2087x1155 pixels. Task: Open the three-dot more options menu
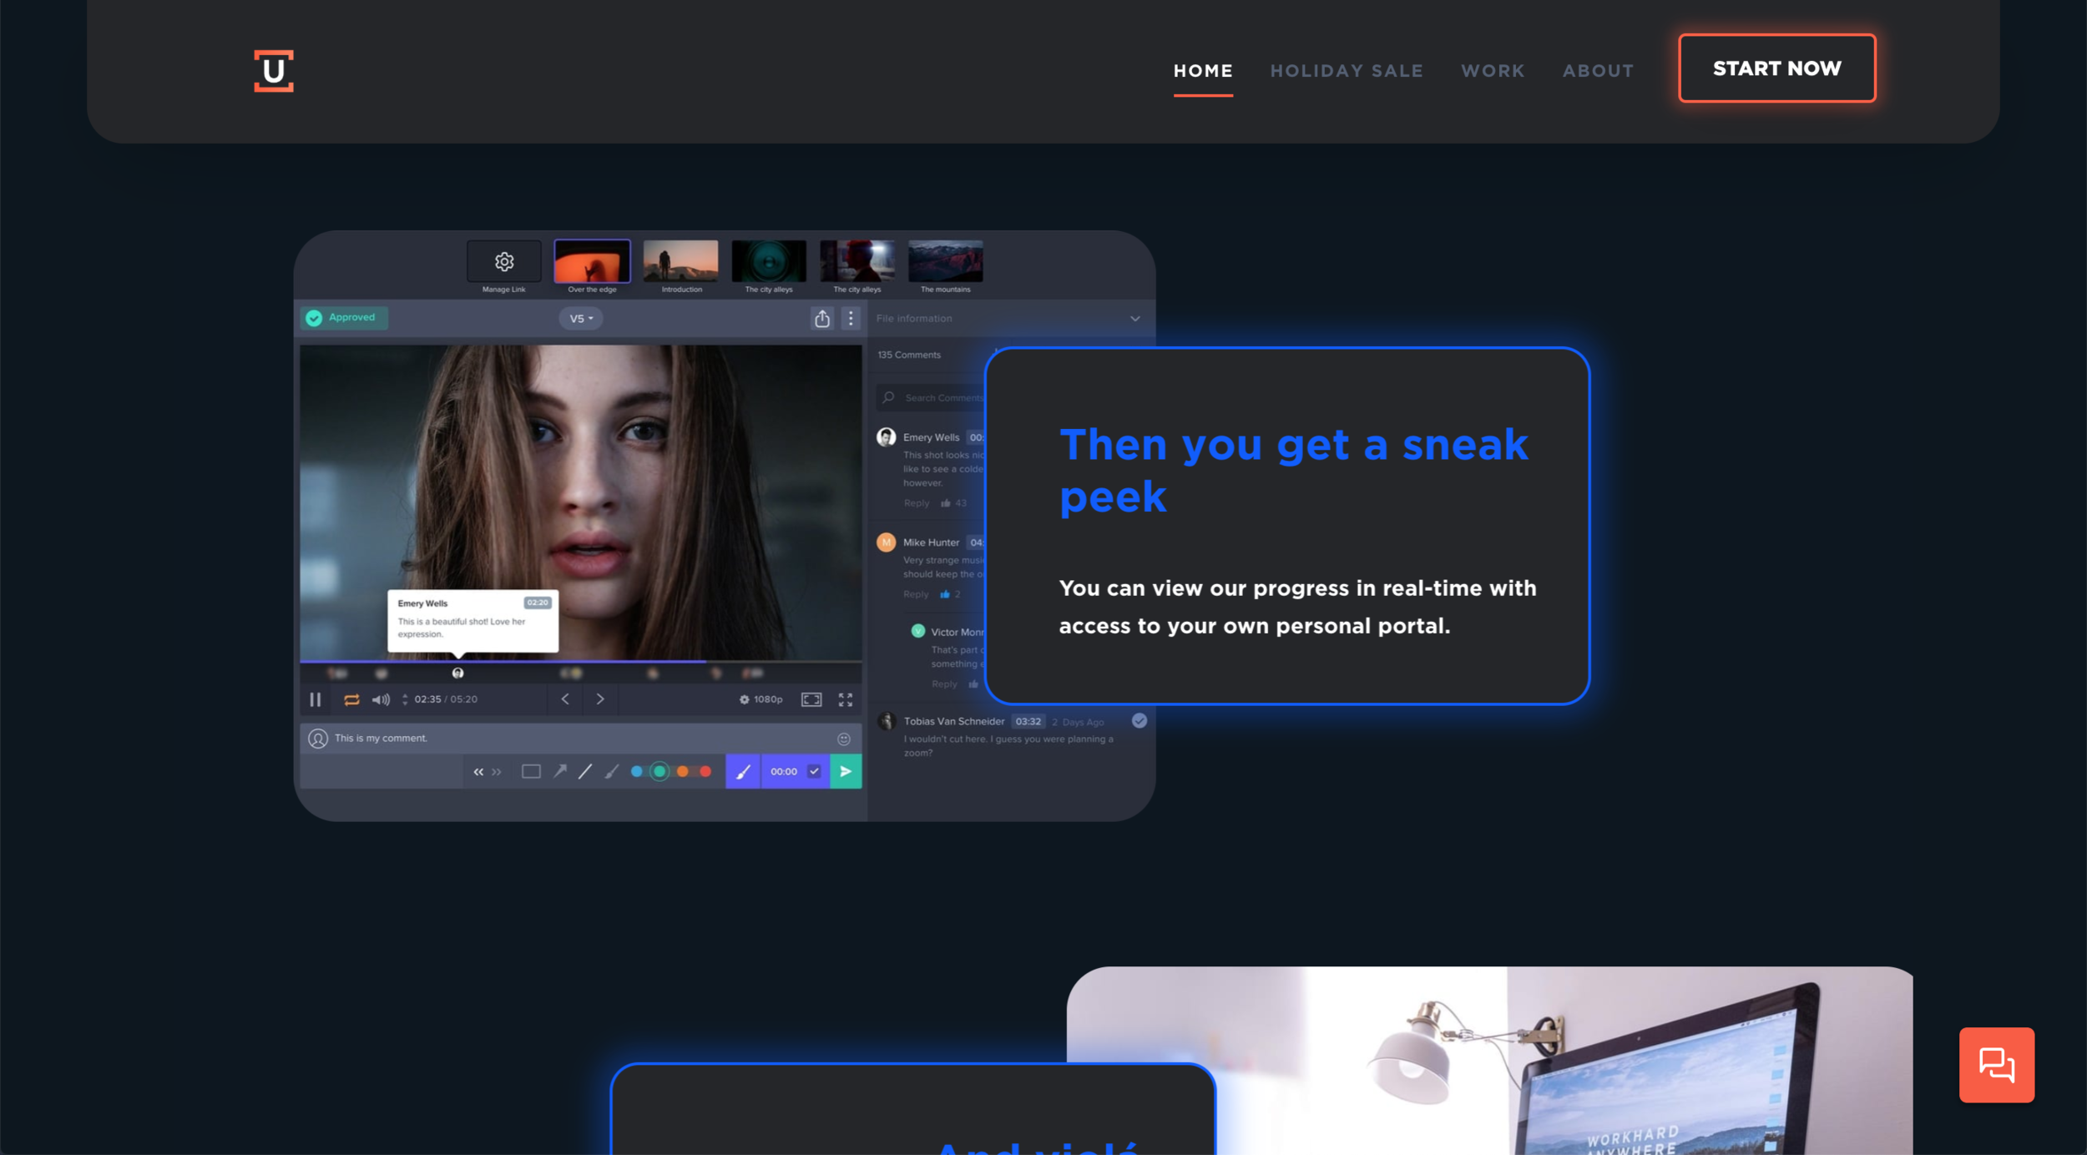click(x=851, y=319)
